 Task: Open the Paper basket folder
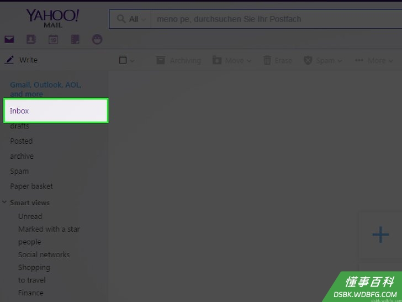point(31,186)
